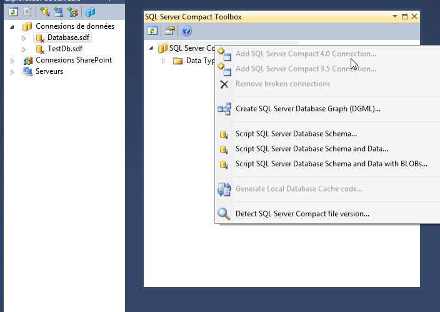Select Connexions de données tree label
Screen dimensions: 440x312
pyautogui.click(x=75, y=26)
